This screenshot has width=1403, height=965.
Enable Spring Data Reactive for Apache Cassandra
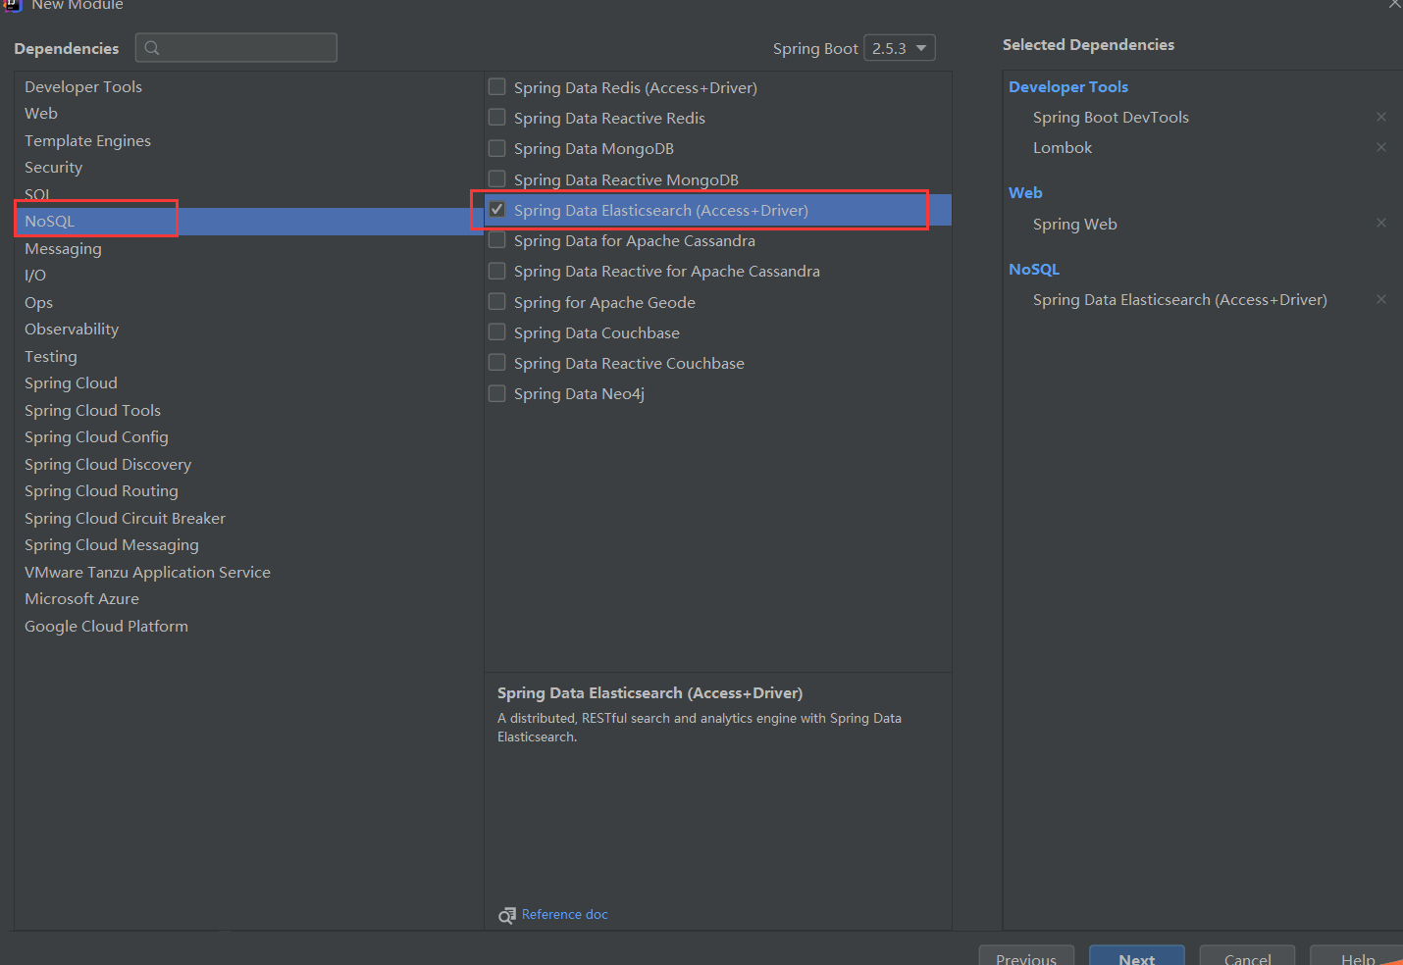(497, 271)
